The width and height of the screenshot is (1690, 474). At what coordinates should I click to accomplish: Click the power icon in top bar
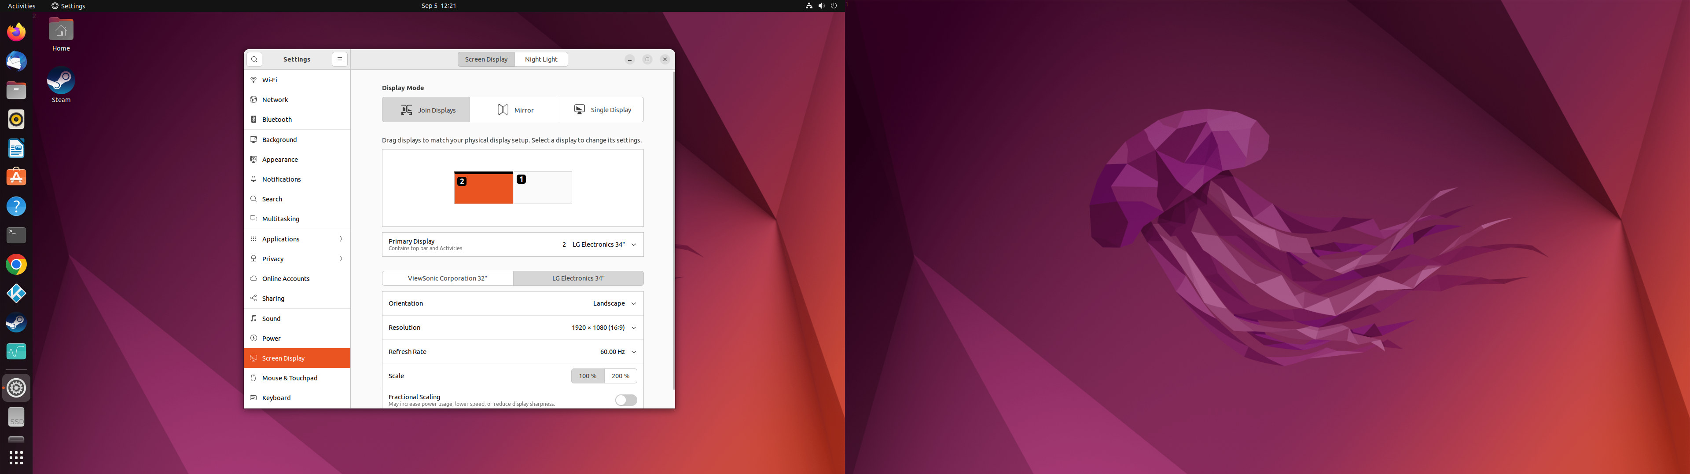(834, 6)
